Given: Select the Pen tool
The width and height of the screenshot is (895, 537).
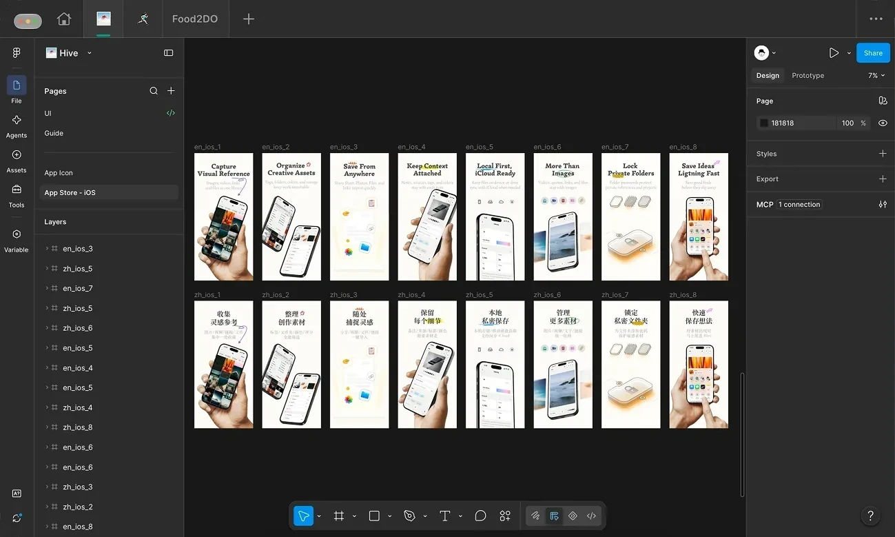Looking at the screenshot, I should point(409,516).
